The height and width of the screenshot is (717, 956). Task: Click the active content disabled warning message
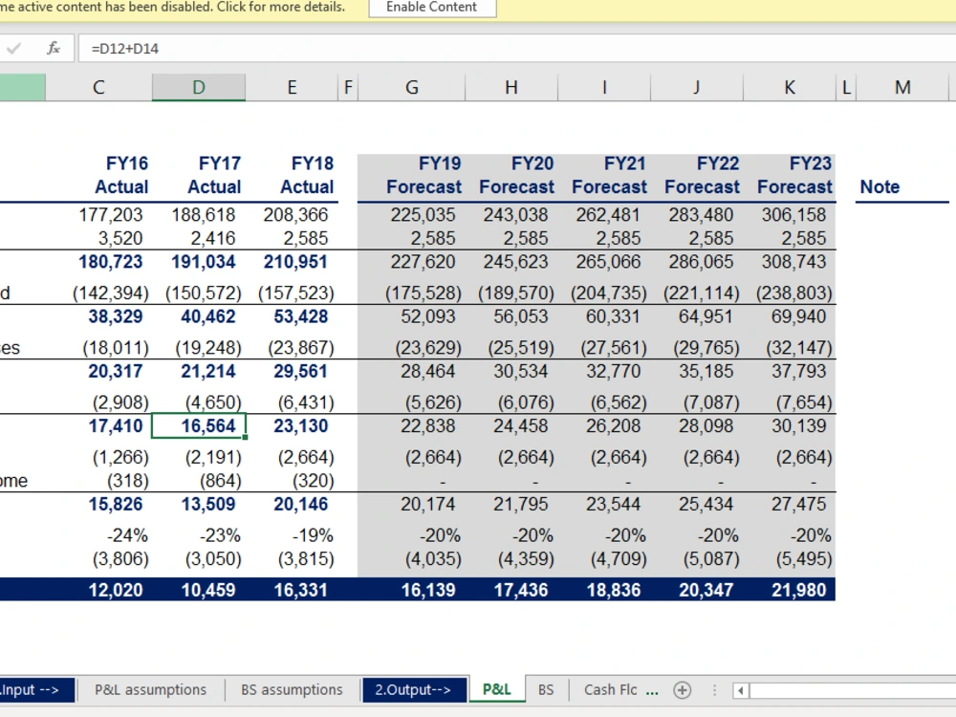tap(173, 8)
